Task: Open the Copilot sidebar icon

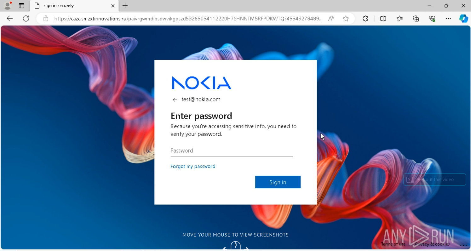Action: click(x=463, y=19)
